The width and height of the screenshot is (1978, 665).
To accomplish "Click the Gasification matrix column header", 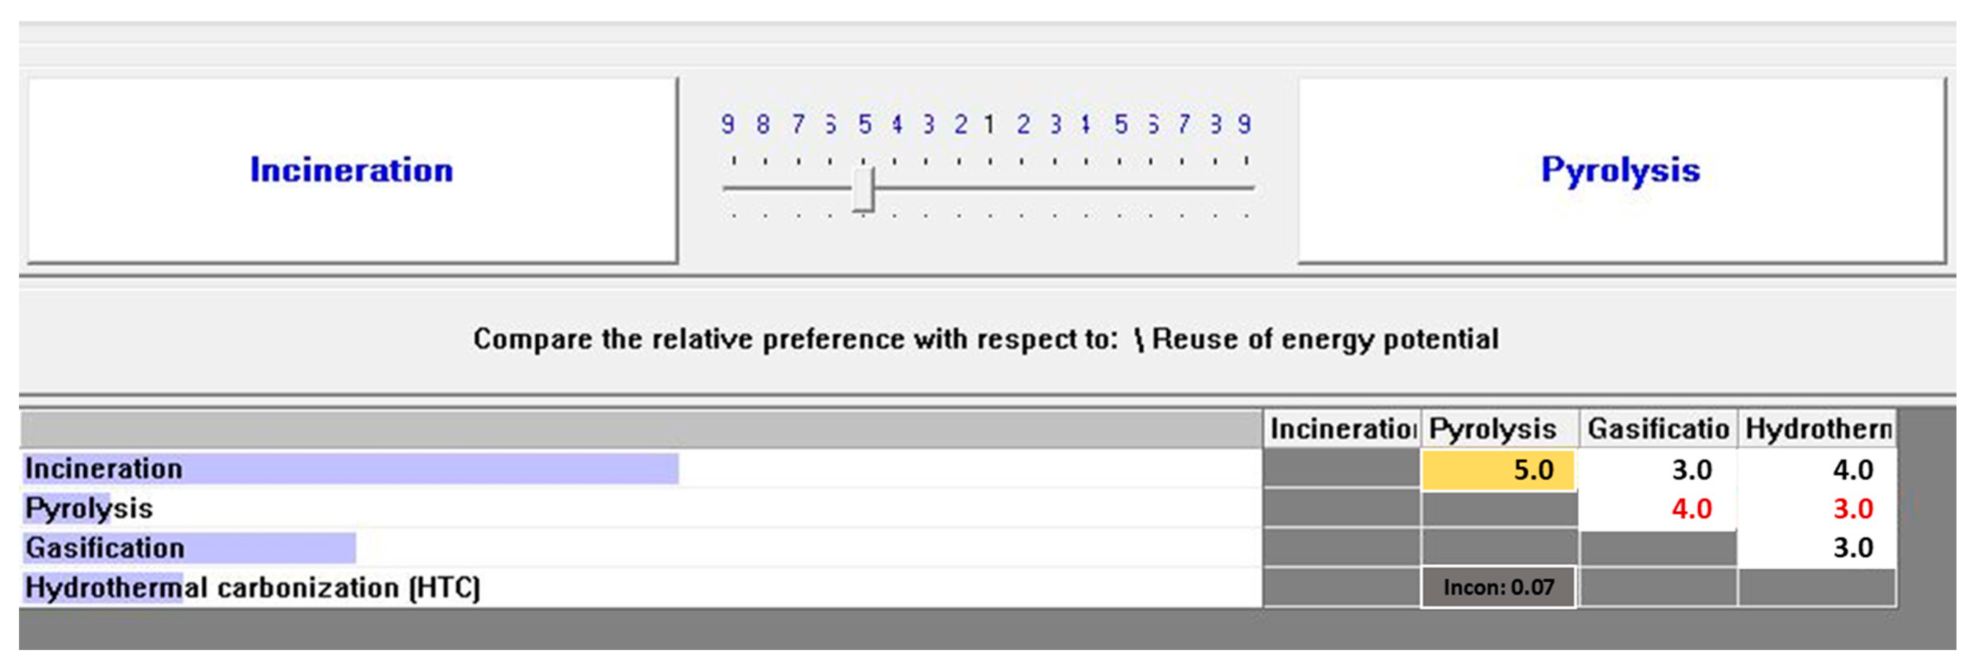I will (1658, 429).
